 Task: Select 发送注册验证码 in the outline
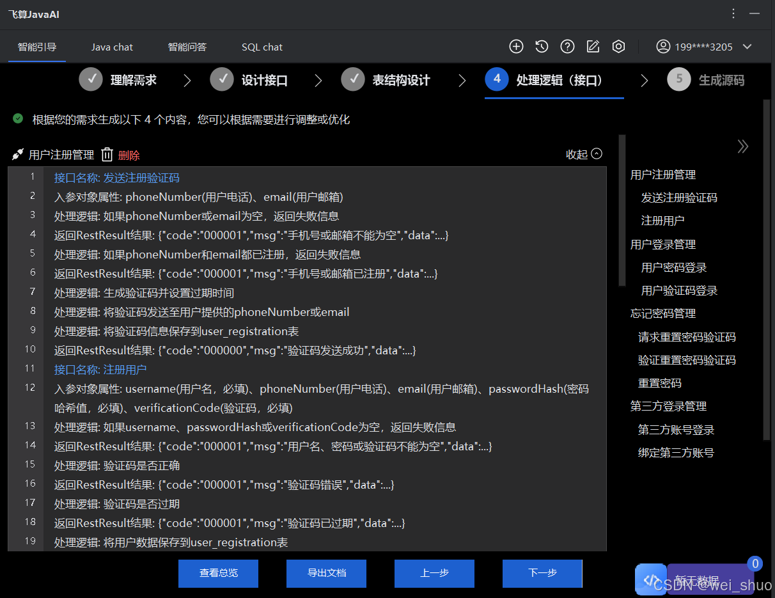pyautogui.click(x=679, y=198)
